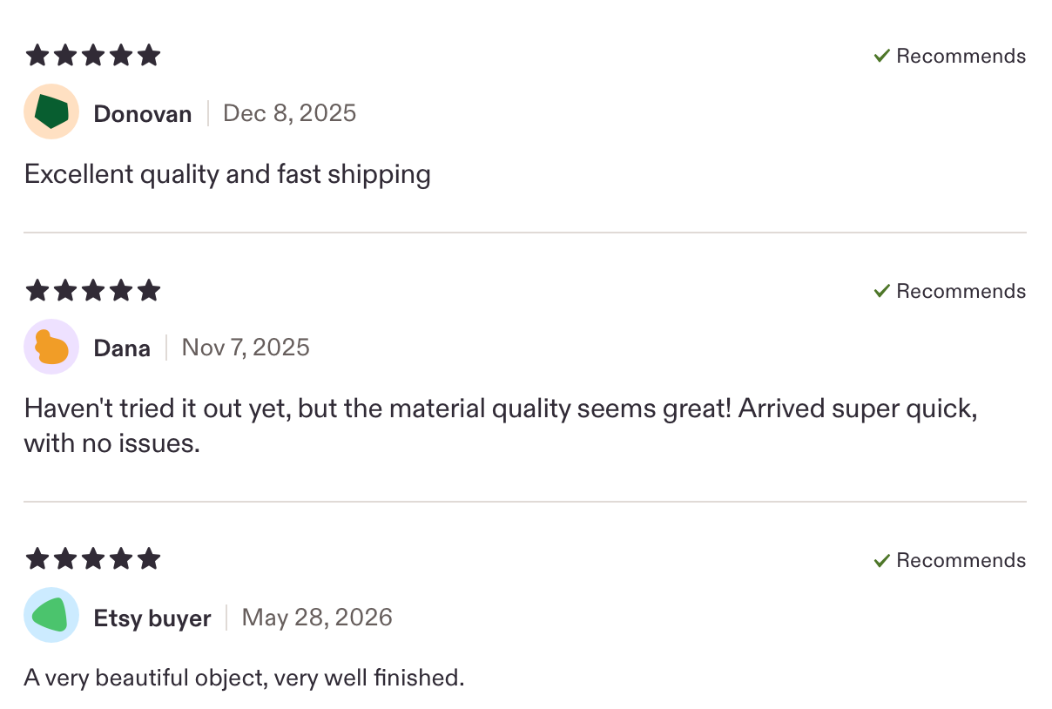Open the Dana reviewer name link

click(x=122, y=348)
